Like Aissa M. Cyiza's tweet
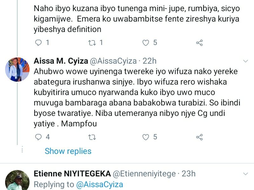This screenshot has width=254, height=190. point(146,137)
